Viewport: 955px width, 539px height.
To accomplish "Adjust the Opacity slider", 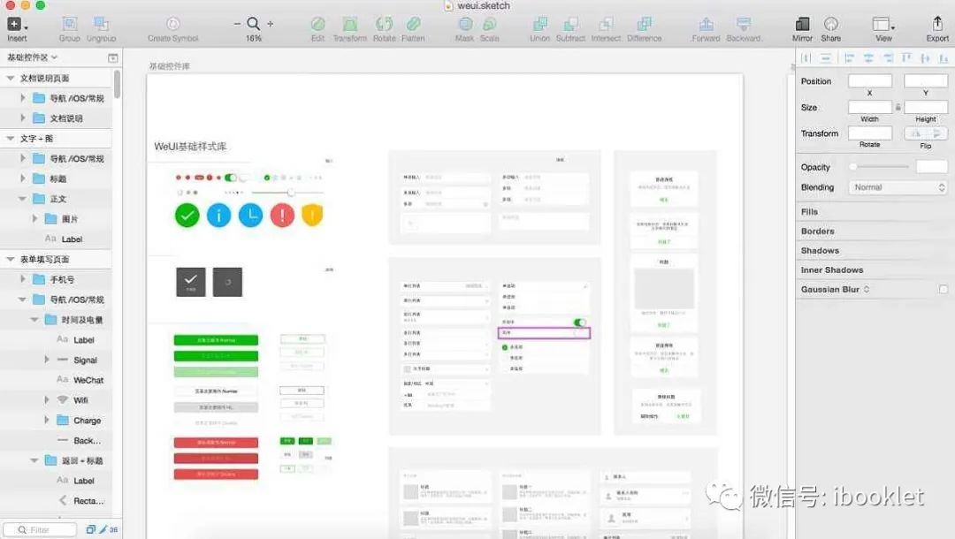I will click(881, 167).
